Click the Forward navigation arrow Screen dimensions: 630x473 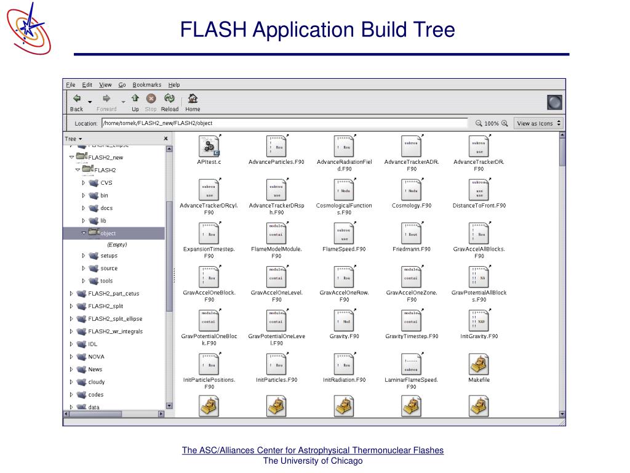[106, 99]
